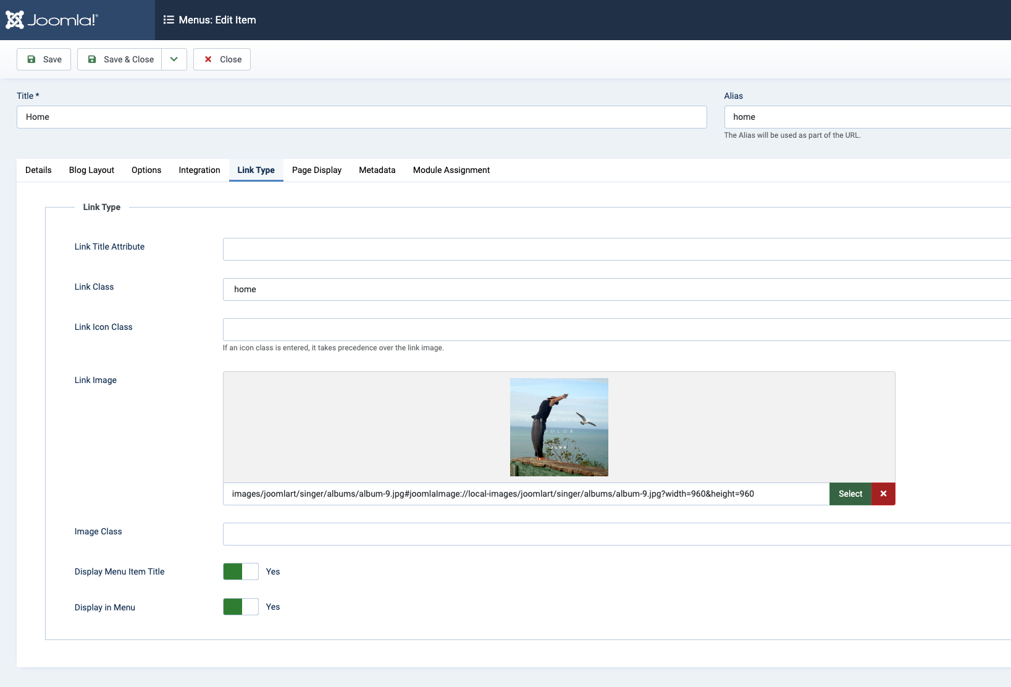This screenshot has height=687, width=1011.
Task: Switch to the Details tab
Action: tap(38, 170)
